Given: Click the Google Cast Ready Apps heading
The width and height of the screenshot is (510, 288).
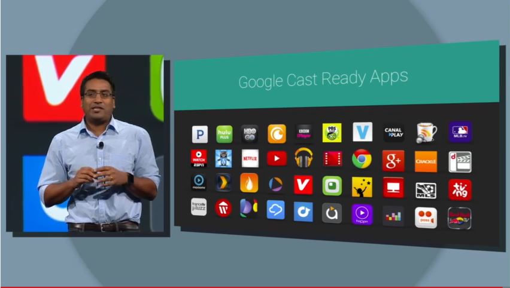Looking at the screenshot, I should (x=323, y=78).
